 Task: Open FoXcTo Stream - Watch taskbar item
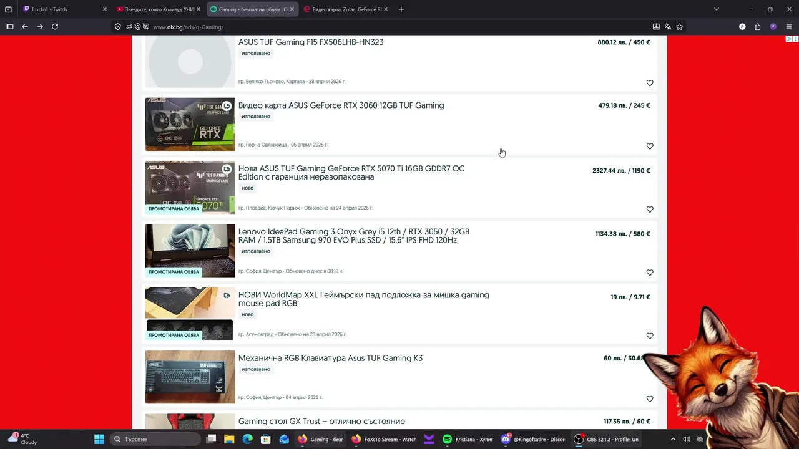tap(383, 439)
